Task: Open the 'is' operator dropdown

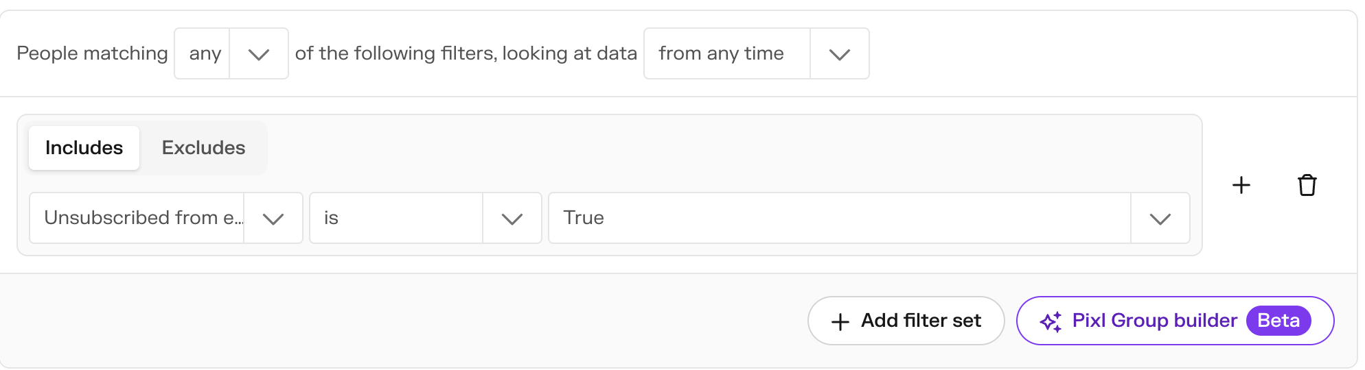Action: (426, 218)
